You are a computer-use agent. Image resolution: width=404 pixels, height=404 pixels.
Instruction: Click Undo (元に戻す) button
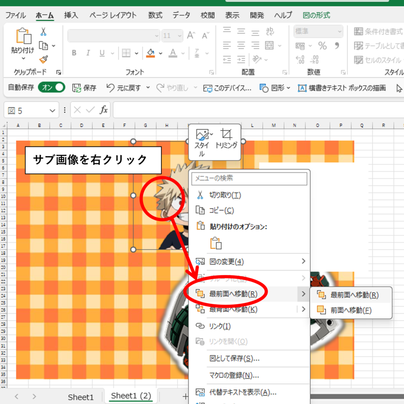(x=123, y=88)
